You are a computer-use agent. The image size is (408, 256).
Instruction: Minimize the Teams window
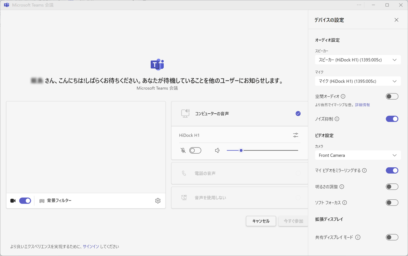pos(374,5)
